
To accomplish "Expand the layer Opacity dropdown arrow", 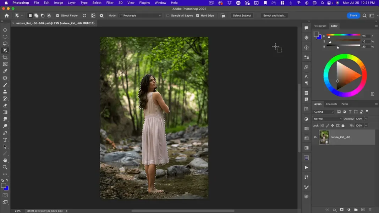I will pos(366,119).
